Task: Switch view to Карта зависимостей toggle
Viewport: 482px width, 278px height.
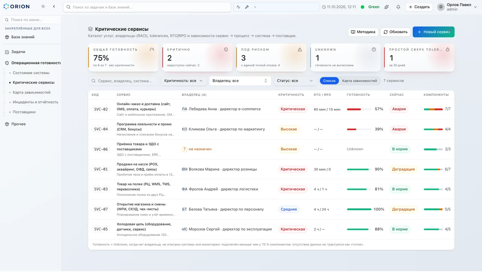Action: point(359,81)
